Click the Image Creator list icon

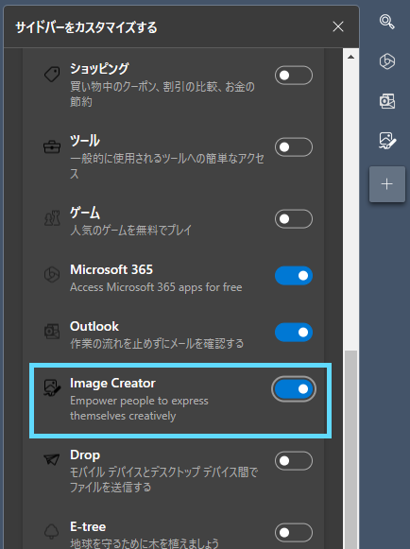tap(53, 388)
